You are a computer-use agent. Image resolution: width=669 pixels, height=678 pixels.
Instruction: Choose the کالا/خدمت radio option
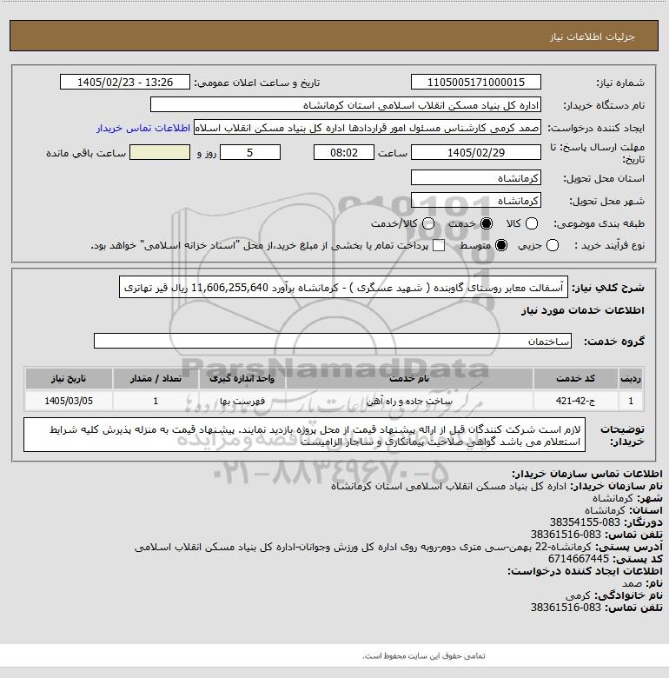[x=428, y=223]
